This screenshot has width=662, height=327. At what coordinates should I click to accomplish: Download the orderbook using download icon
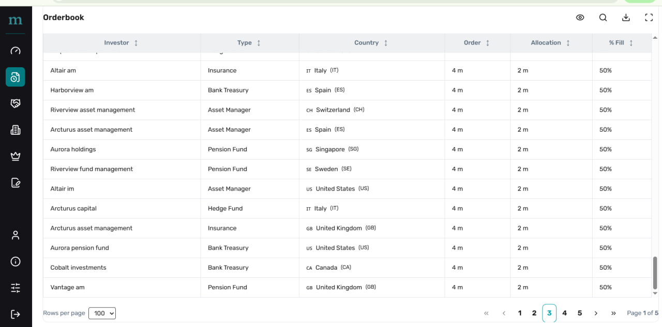tap(626, 18)
